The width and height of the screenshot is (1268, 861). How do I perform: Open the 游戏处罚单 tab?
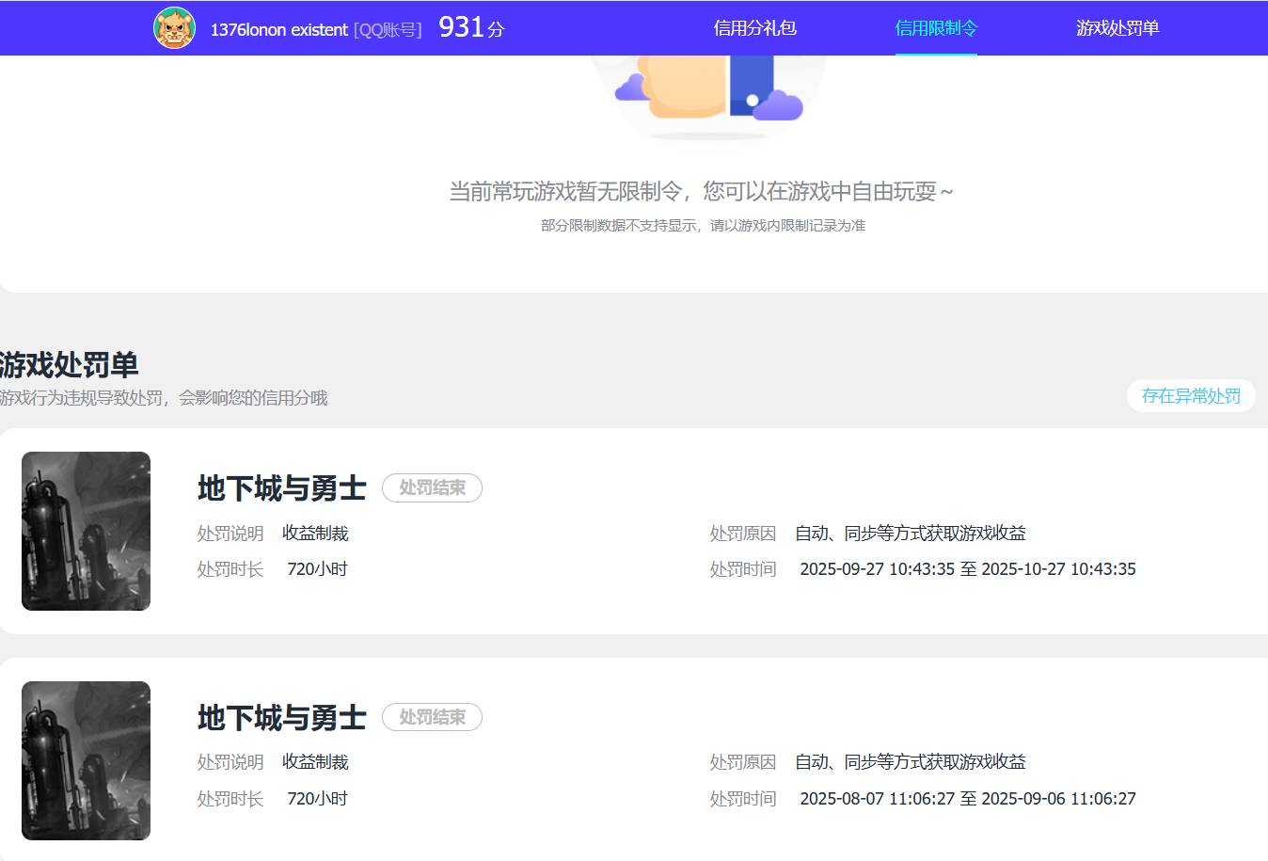click(1117, 28)
